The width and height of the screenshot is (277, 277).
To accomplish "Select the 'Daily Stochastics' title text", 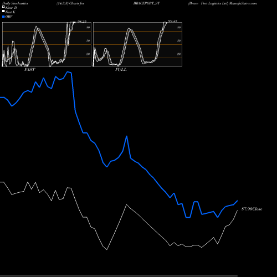I will [x=15, y=3].
